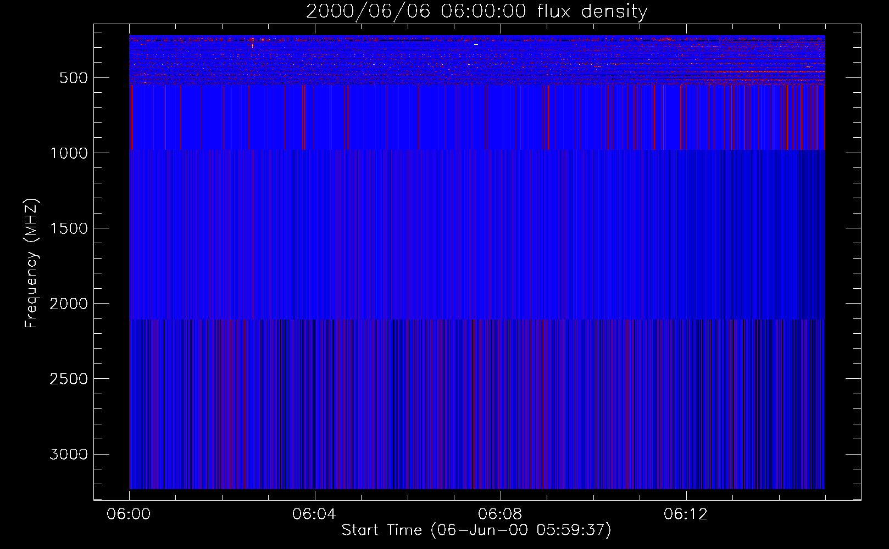Click the 1000 frequency axis label
Screen dimensions: 889x549
click(x=69, y=153)
